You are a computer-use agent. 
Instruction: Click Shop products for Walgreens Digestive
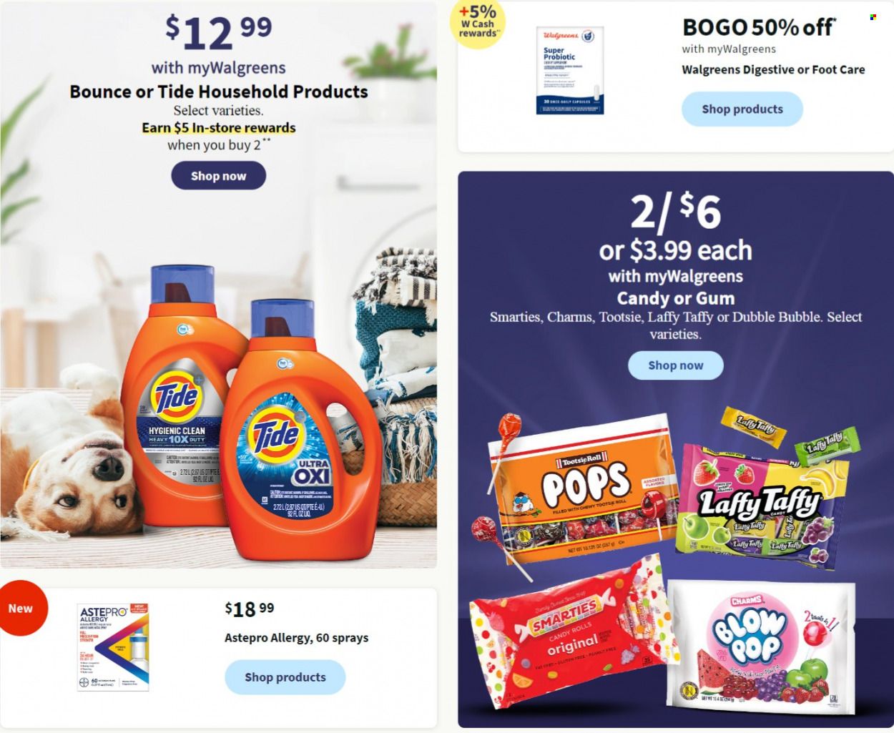point(742,109)
